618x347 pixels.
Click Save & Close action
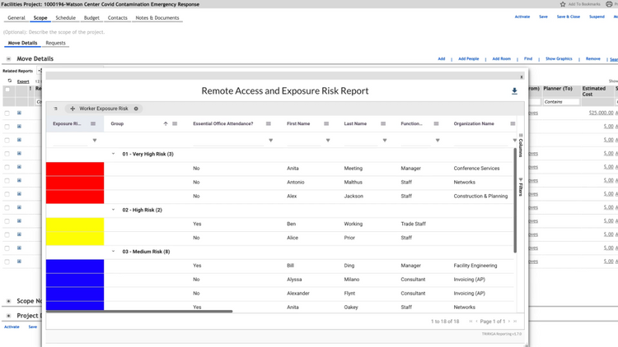(x=569, y=16)
